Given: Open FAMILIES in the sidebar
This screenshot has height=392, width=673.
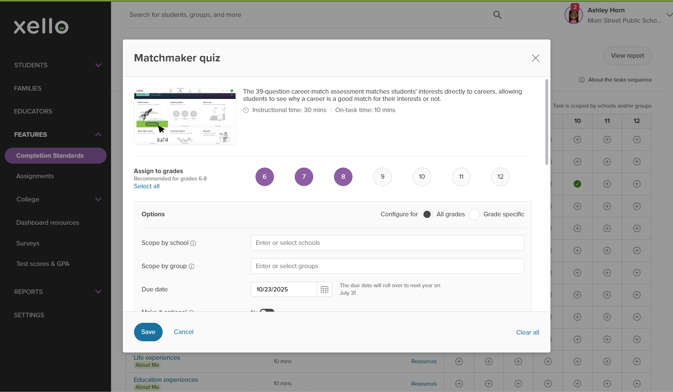Looking at the screenshot, I should click(x=28, y=88).
